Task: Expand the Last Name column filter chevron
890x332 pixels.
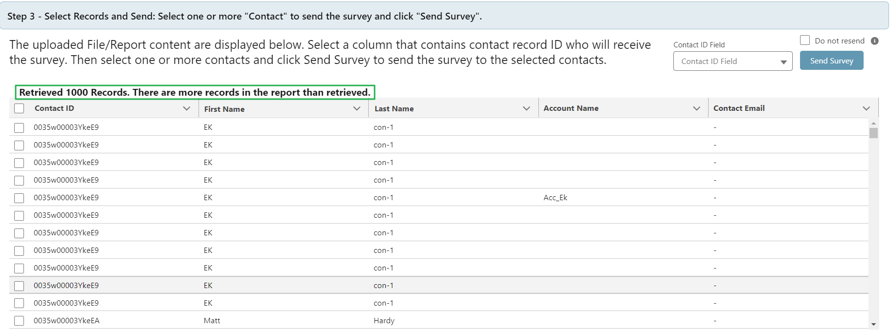Action: 527,108
